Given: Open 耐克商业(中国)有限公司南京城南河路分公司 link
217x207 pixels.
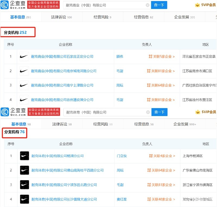Looking at the screenshot, I should 64,71.
